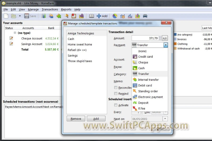Open the Payees management icon

click(x=51, y=16)
